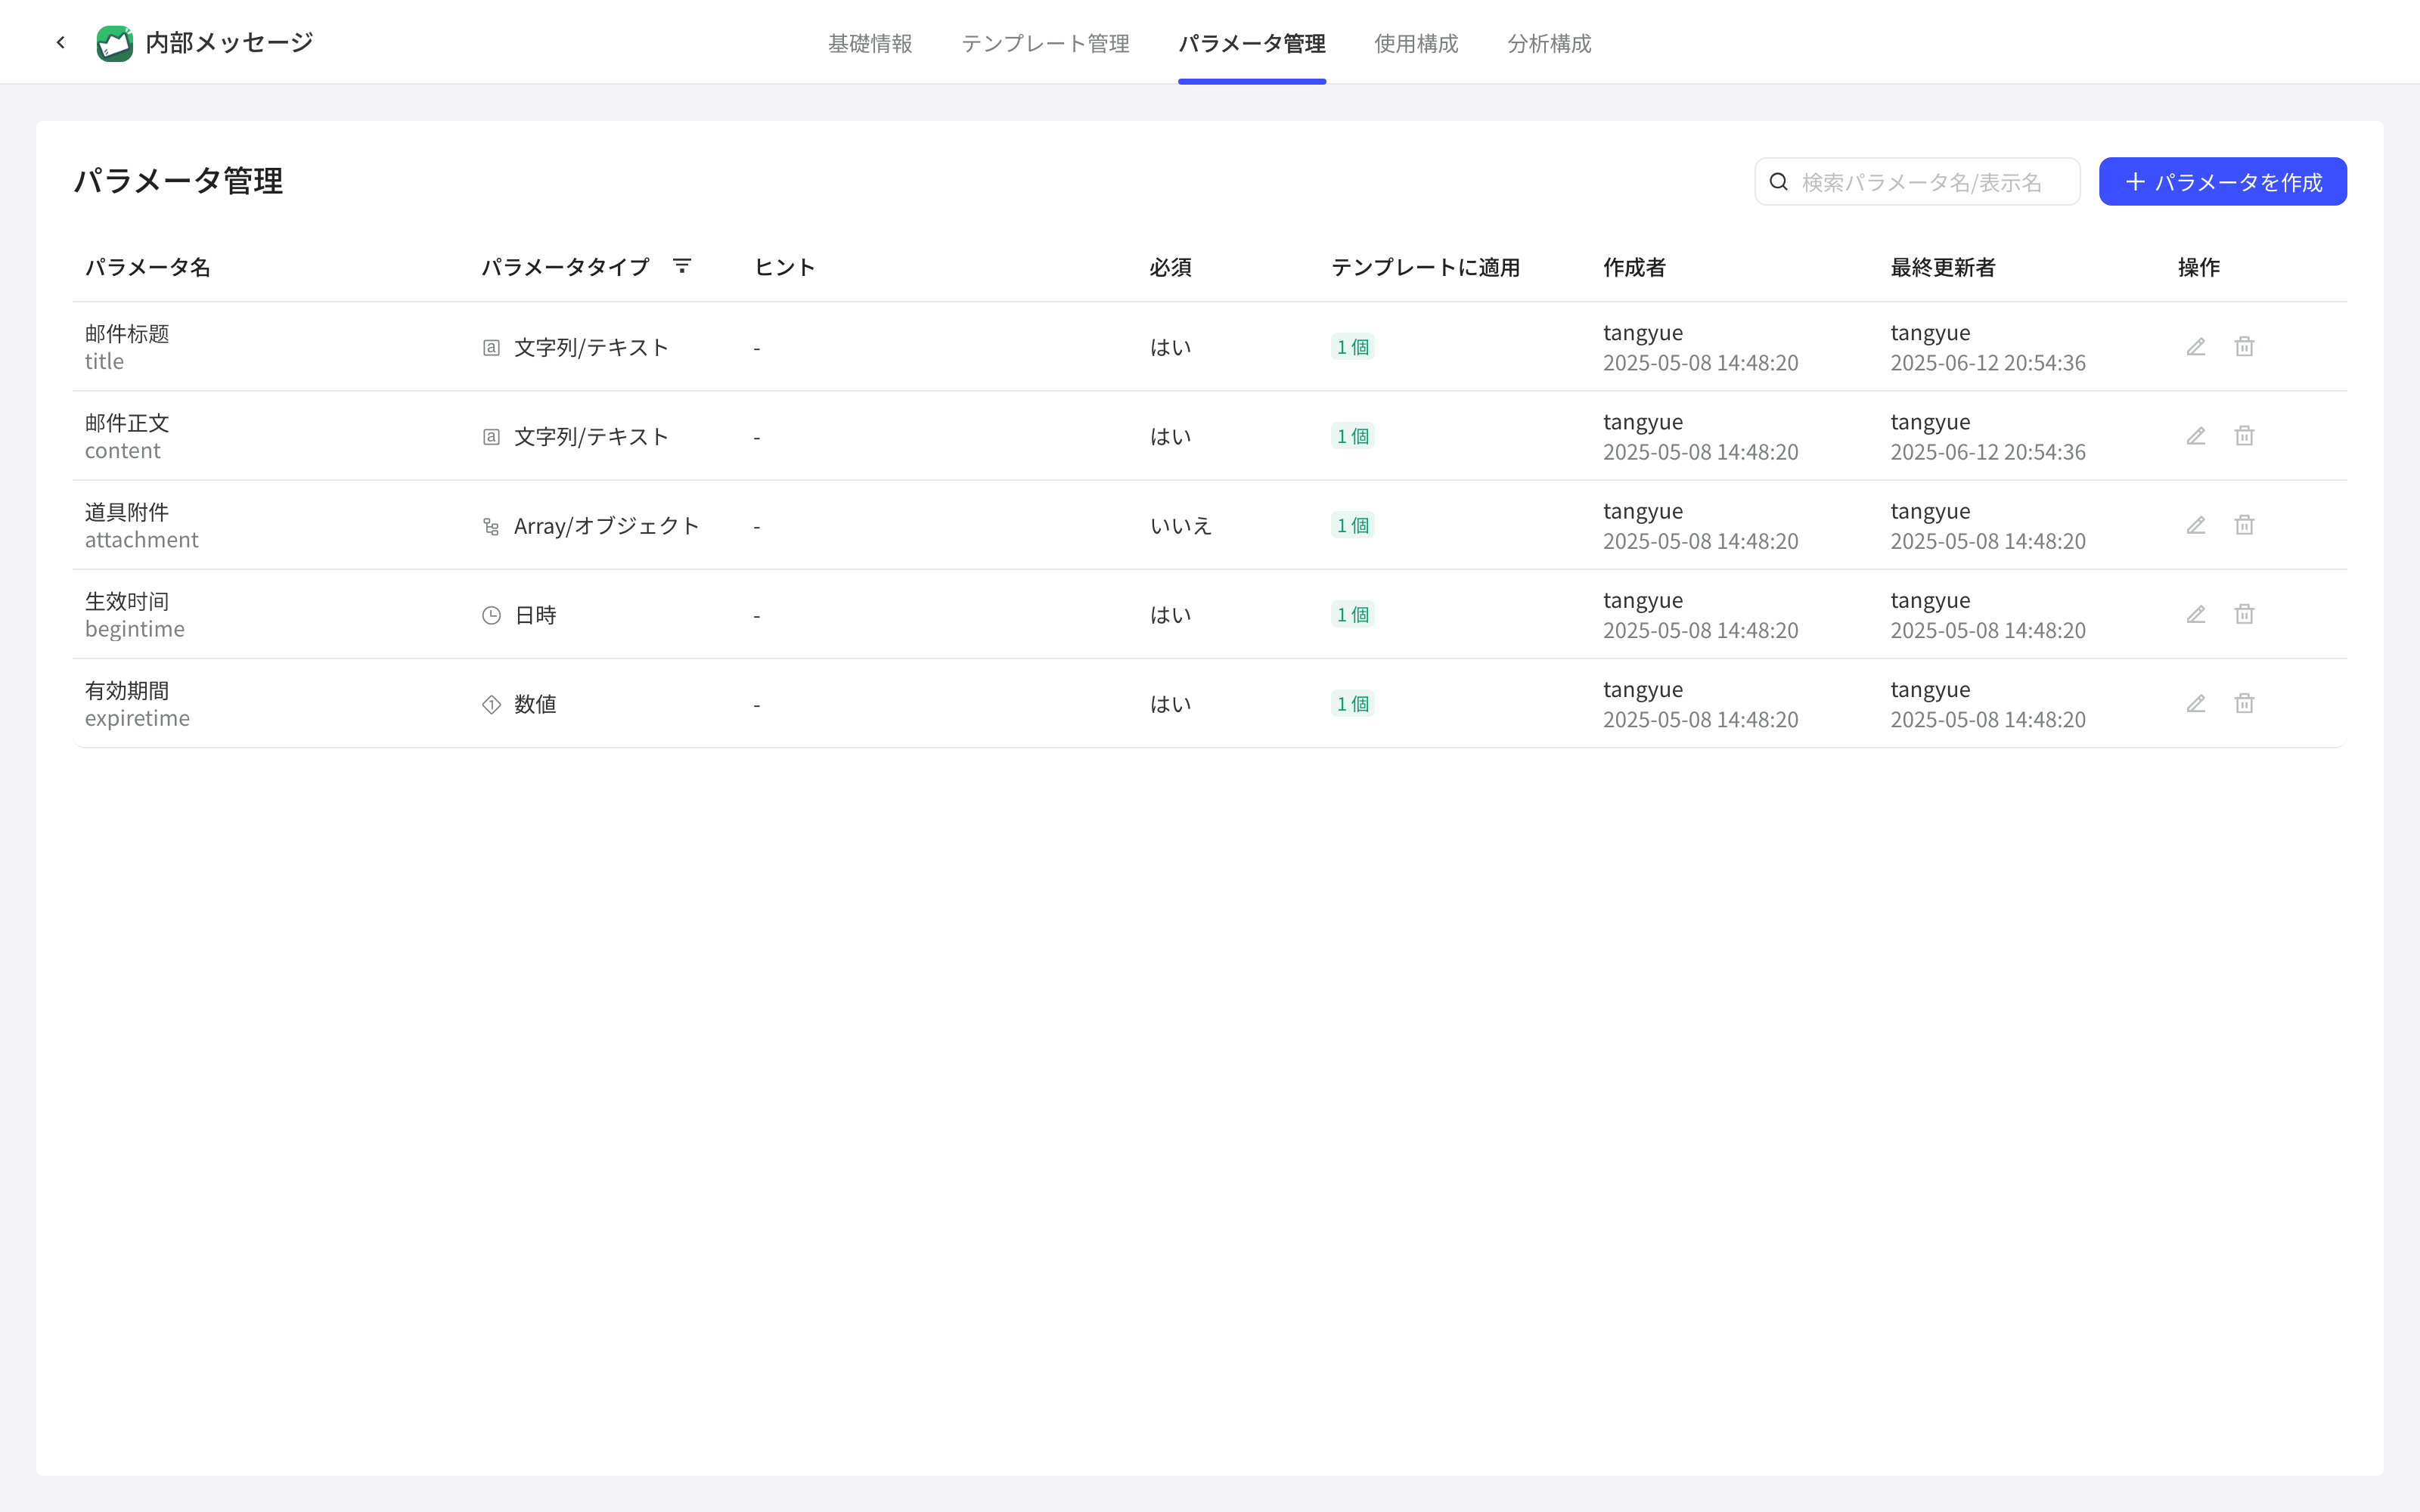Image resolution: width=2420 pixels, height=1512 pixels.
Task: Click the clock icon beside 日時
Action: [491, 615]
